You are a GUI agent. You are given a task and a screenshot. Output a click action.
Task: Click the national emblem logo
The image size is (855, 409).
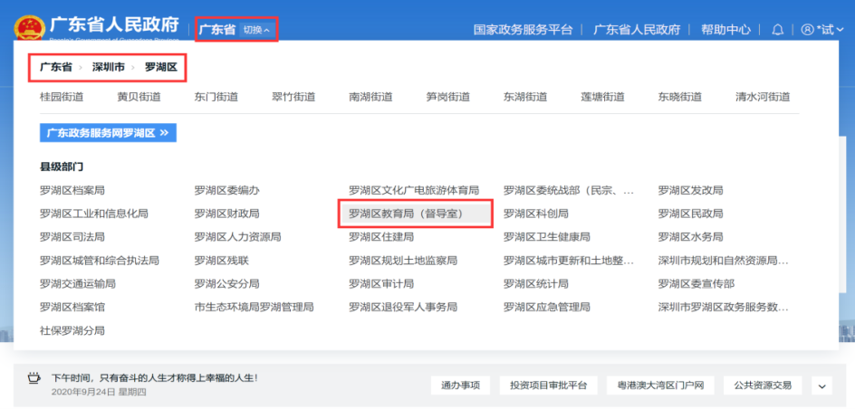(x=30, y=30)
